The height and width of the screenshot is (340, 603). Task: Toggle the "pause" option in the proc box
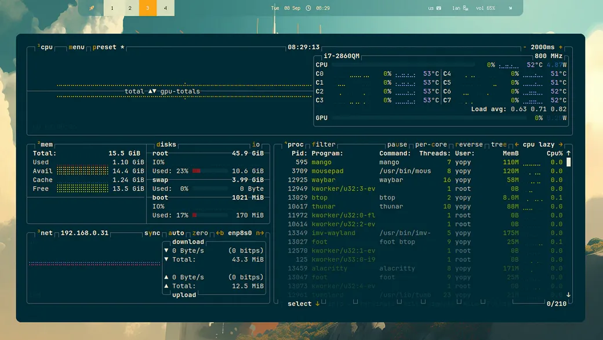click(x=397, y=144)
